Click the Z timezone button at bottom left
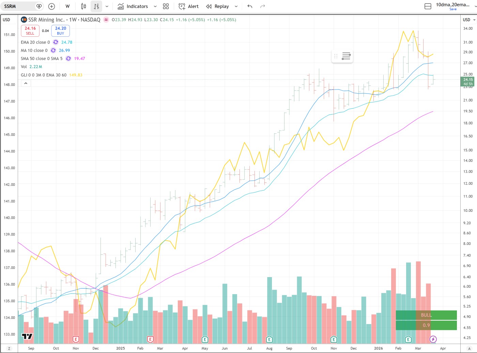This screenshot has width=477, height=353. tap(9, 349)
